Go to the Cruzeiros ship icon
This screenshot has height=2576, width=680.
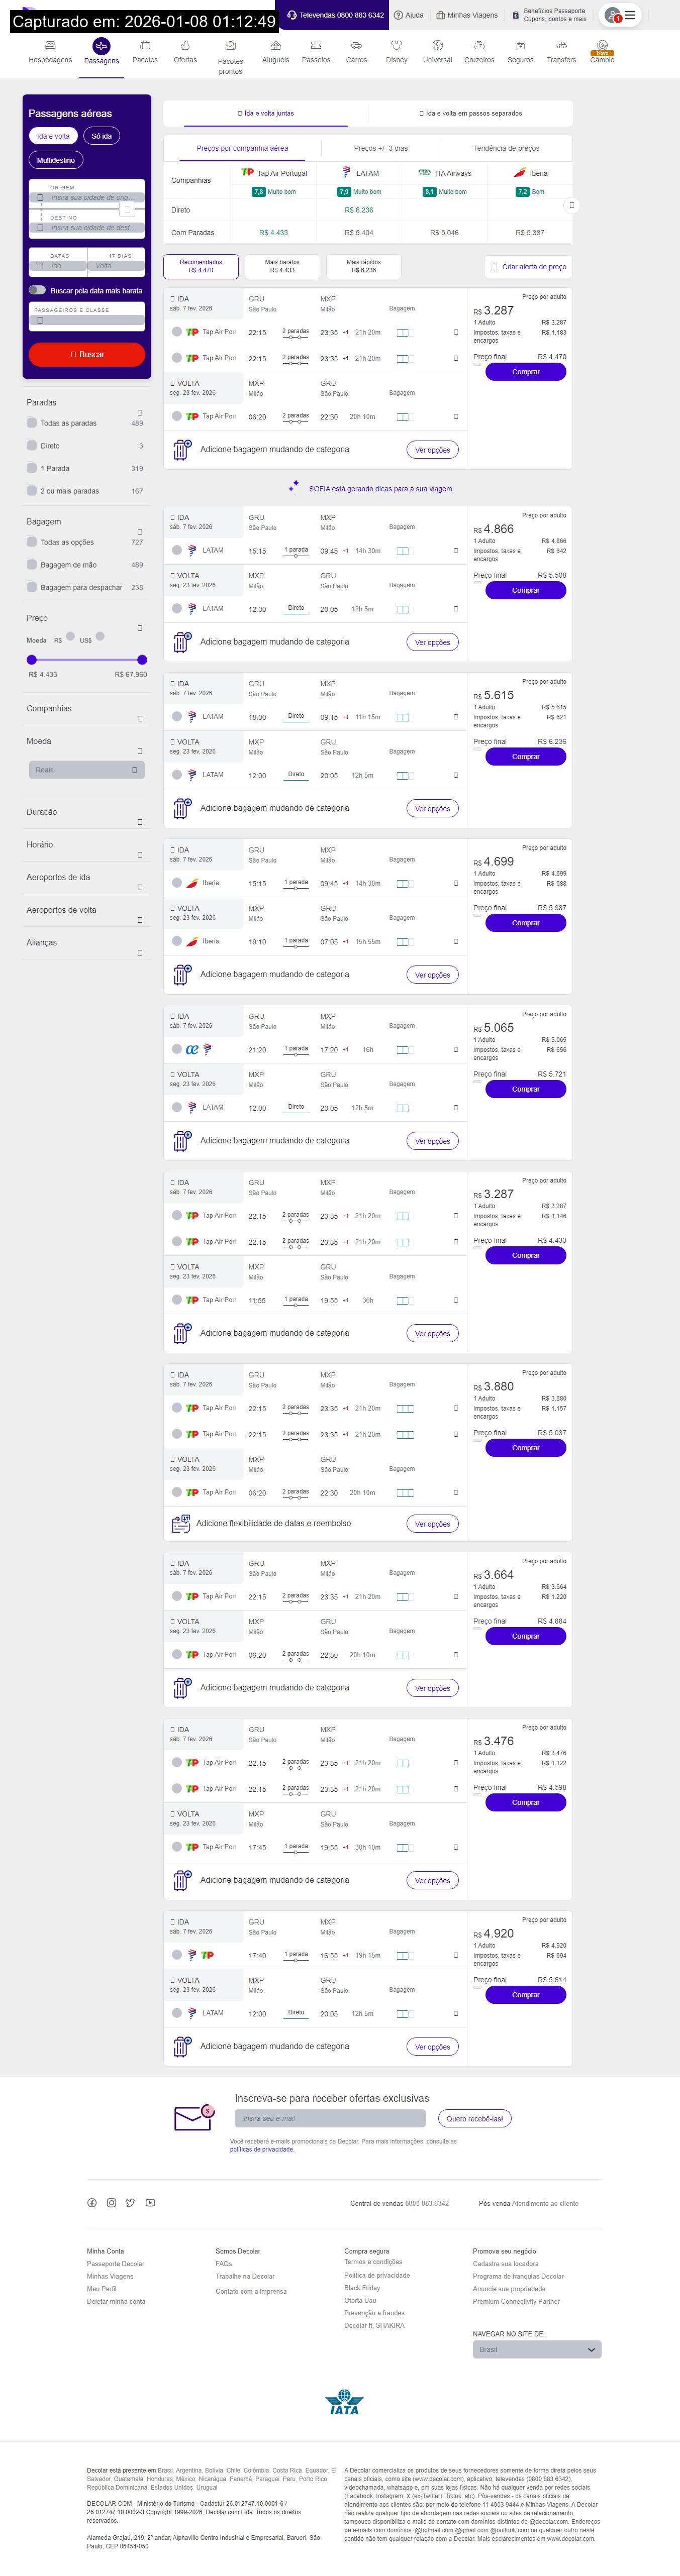[x=479, y=46]
